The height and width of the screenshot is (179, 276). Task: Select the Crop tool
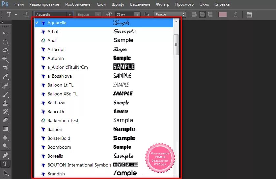tap(5, 68)
